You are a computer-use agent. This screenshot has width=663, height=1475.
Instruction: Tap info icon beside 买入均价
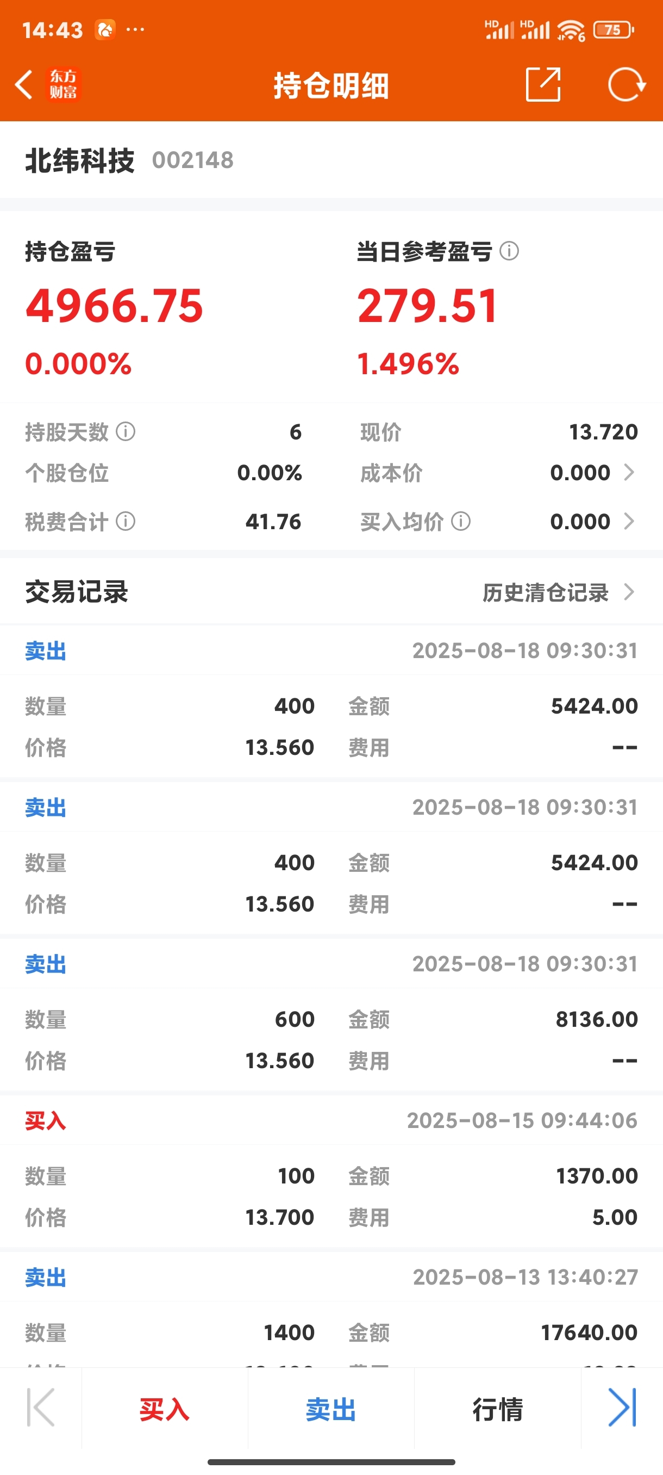(x=461, y=521)
